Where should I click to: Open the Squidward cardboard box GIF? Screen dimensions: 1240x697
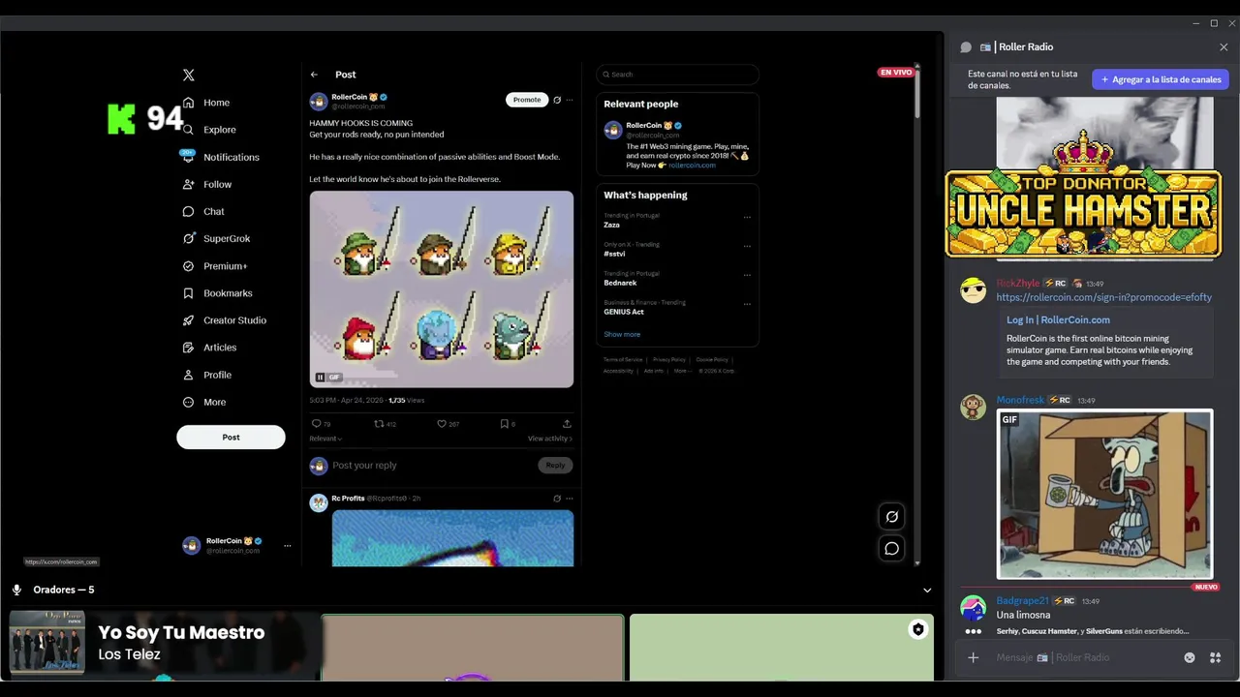(1104, 495)
